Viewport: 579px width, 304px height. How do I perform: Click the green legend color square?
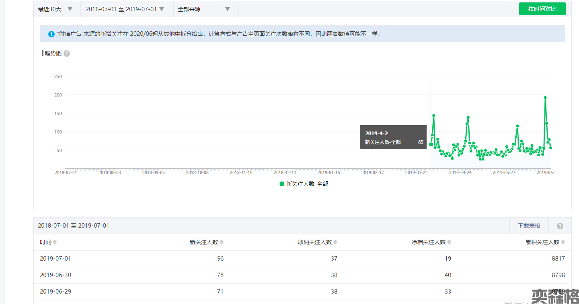click(282, 184)
